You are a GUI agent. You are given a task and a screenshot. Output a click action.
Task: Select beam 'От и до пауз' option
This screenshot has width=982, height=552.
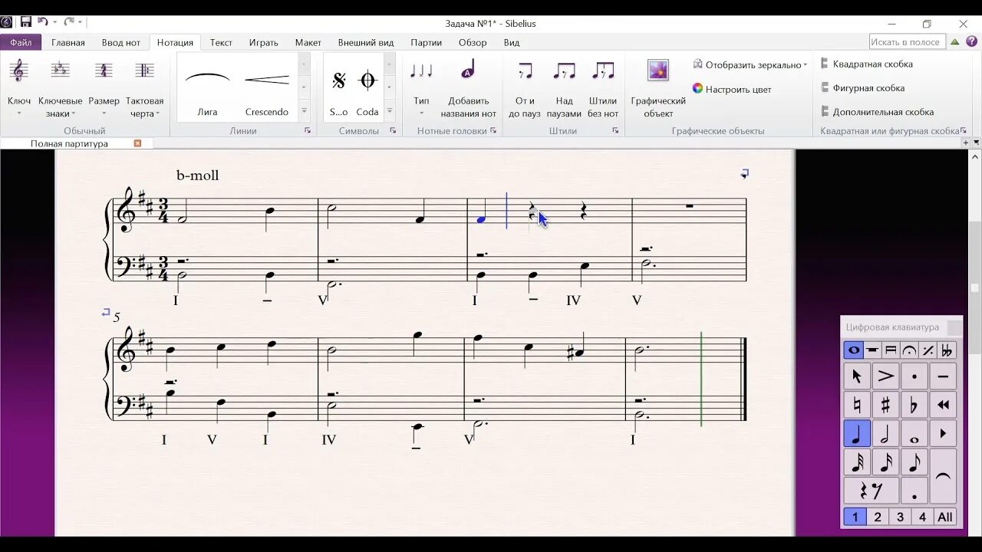point(525,88)
